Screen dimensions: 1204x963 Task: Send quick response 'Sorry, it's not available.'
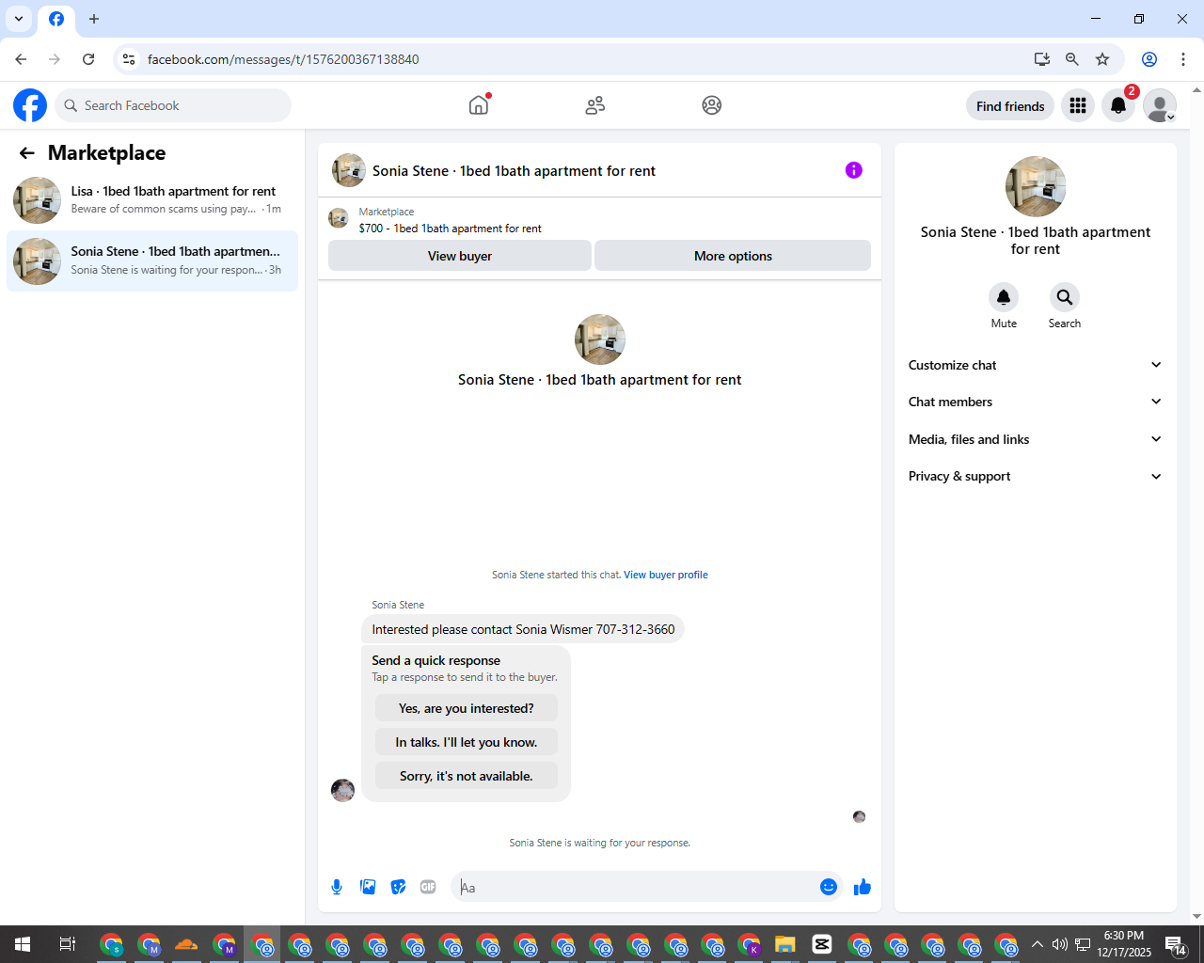click(x=466, y=776)
